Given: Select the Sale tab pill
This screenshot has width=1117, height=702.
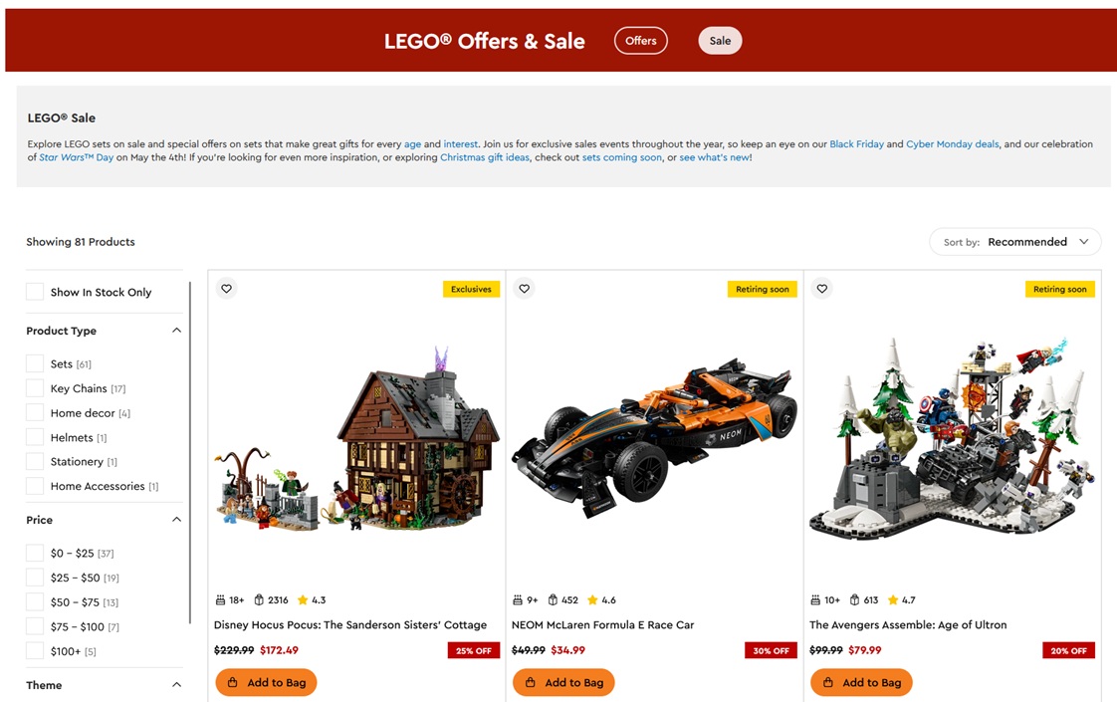Looking at the screenshot, I should [720, 41].
